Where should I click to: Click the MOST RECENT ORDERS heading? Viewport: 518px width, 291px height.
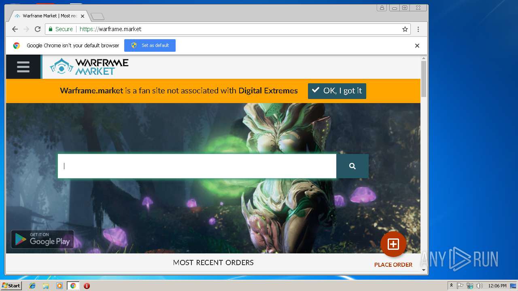[213, 262]
